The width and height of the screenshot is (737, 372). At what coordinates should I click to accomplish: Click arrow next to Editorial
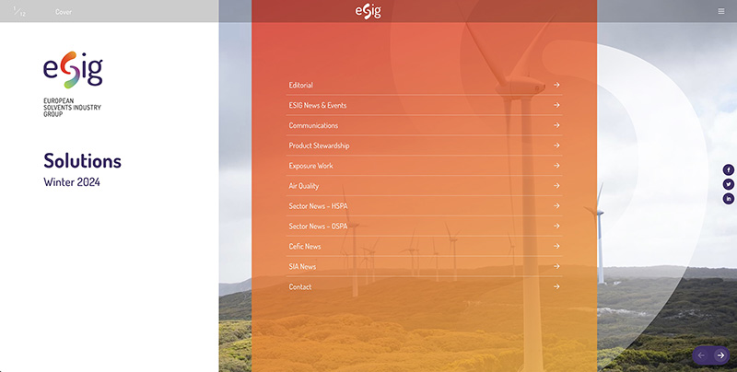coord(556,85)
